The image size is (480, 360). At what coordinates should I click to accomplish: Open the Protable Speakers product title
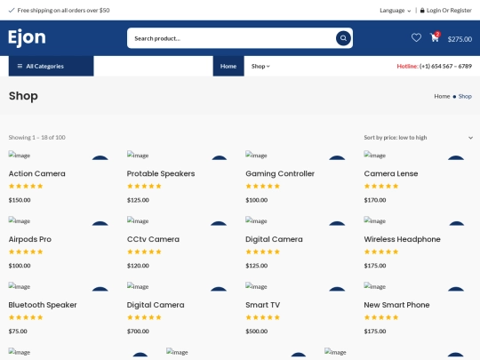161,173
